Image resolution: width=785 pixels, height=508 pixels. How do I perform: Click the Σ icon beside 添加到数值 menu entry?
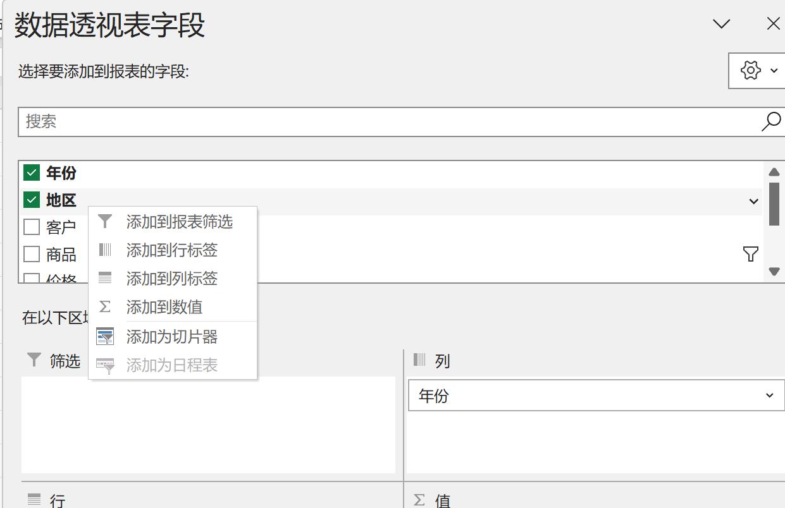104,307
